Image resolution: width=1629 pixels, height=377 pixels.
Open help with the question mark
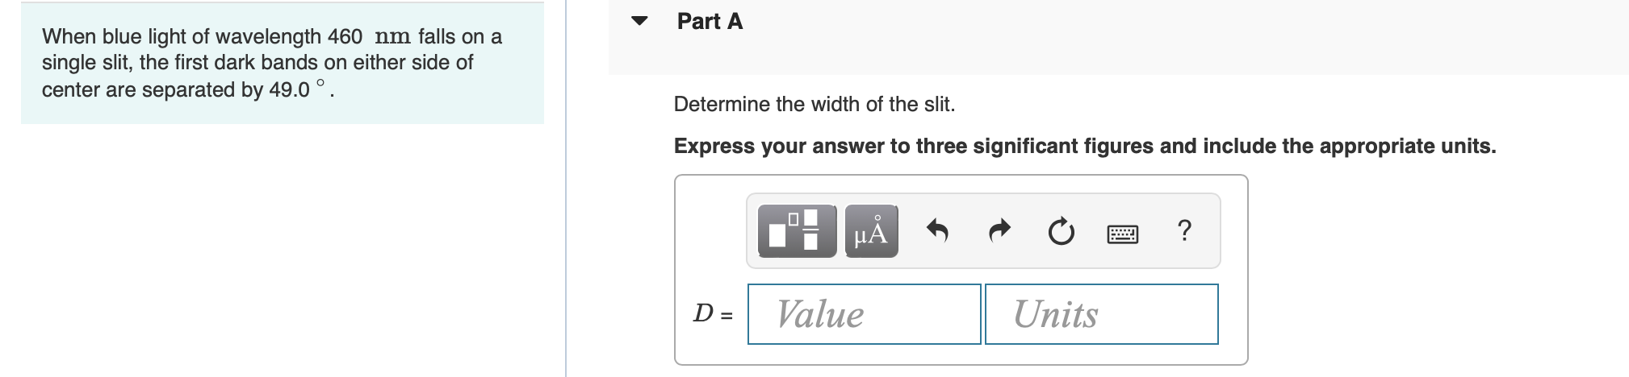click(1184, 231)
